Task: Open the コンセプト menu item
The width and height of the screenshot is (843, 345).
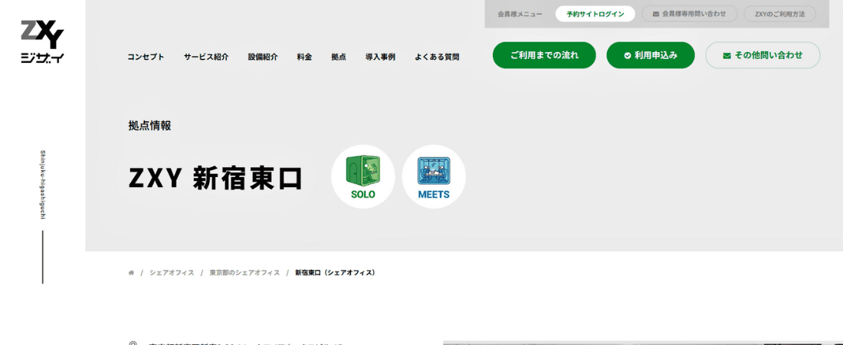Action: point(146,57)
